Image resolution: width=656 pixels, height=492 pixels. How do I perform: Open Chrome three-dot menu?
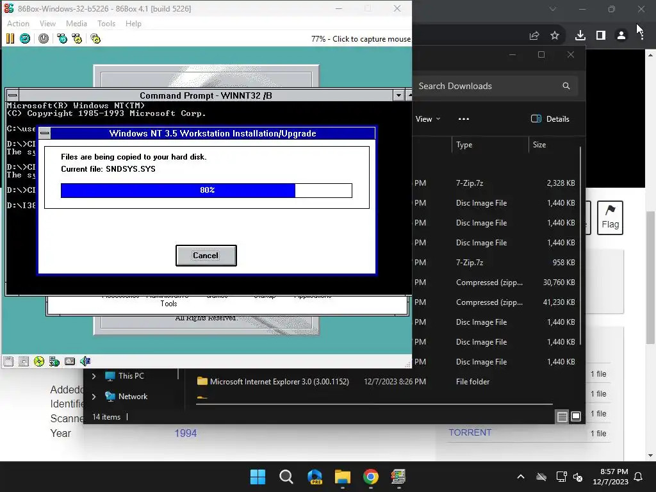642,36
